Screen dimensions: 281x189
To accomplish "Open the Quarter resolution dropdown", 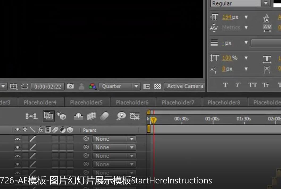I will 120,87.
